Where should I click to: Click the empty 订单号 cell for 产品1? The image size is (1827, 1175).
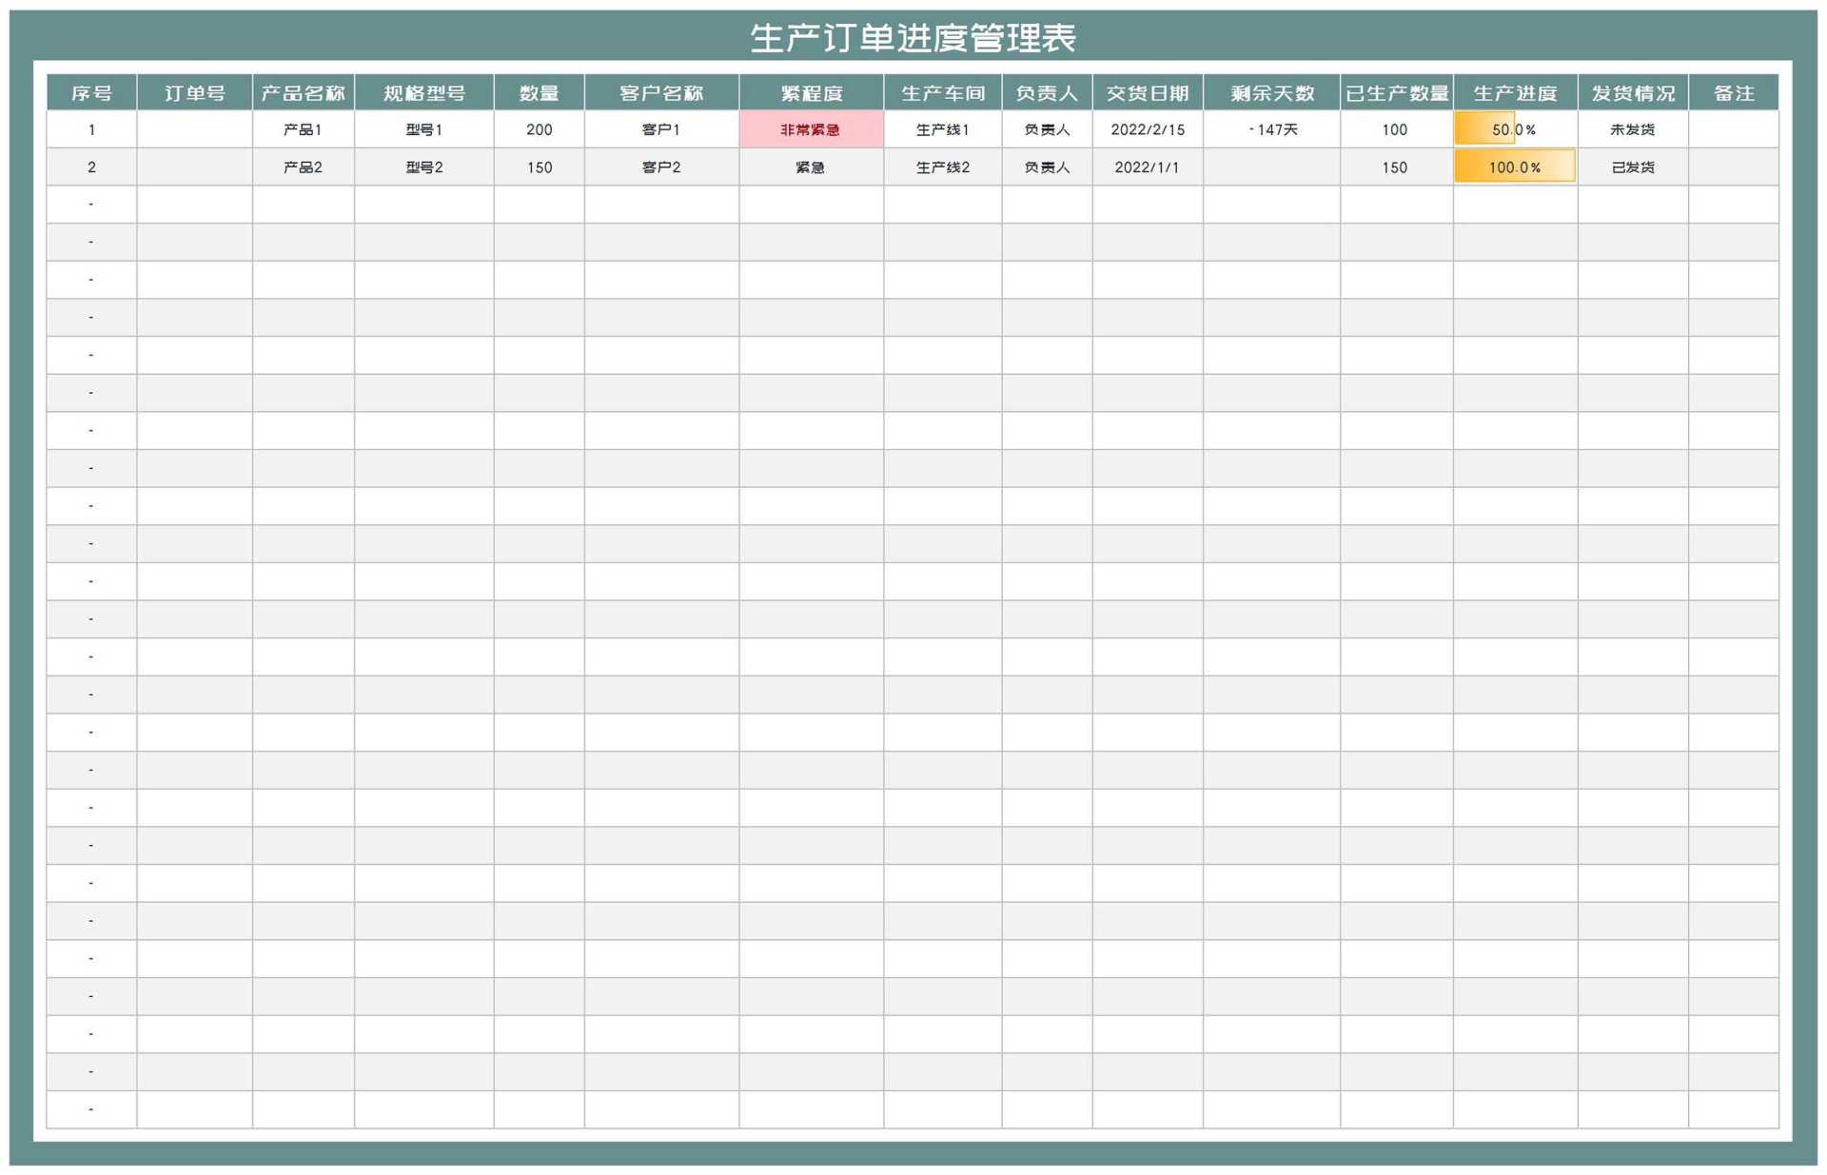[x=195, y=129]
